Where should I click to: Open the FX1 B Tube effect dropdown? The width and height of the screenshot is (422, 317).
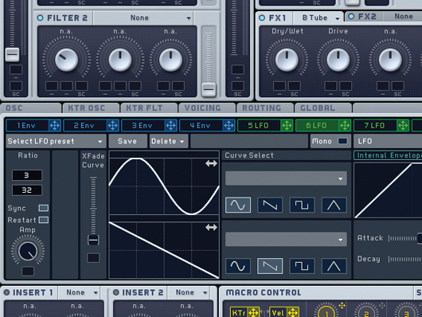[318, 18]
